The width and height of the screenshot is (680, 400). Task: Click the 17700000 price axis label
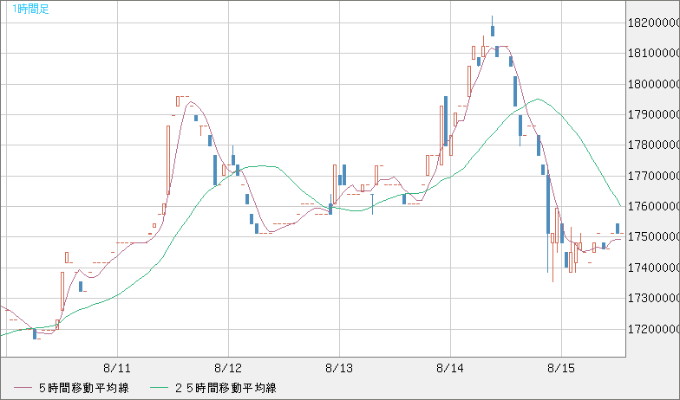654,177
